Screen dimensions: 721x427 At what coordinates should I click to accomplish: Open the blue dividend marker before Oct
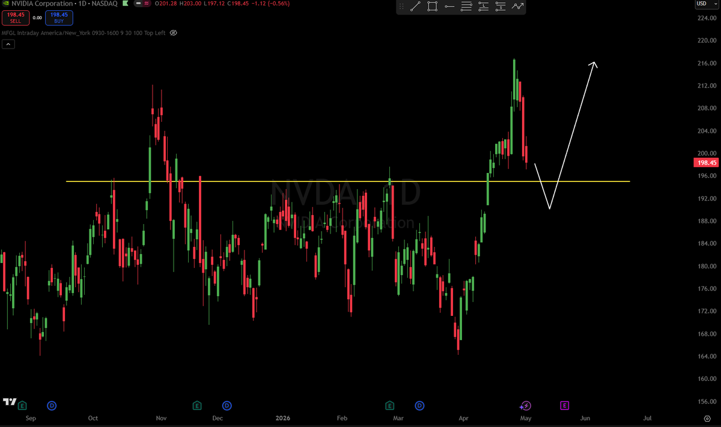click(52, 405)
